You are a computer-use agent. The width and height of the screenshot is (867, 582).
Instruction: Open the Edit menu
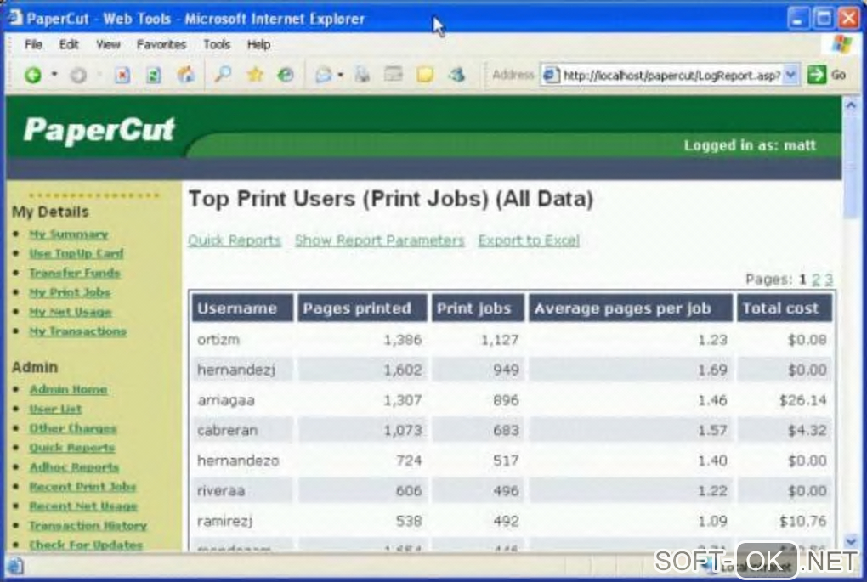(x=69, y=44)
